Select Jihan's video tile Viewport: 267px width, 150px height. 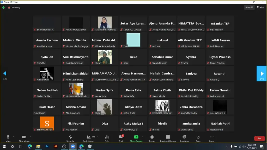(105, 57)
